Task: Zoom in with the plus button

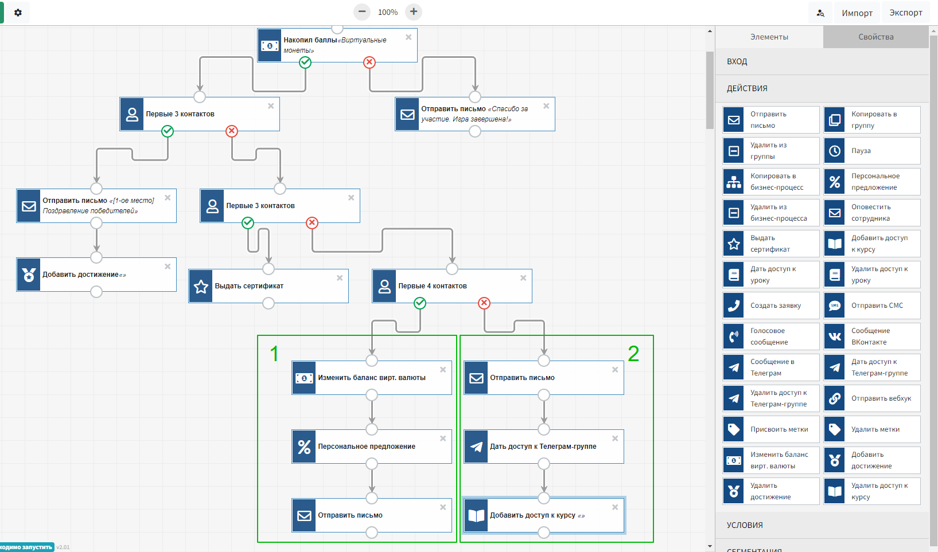Action: coord(413,12)
